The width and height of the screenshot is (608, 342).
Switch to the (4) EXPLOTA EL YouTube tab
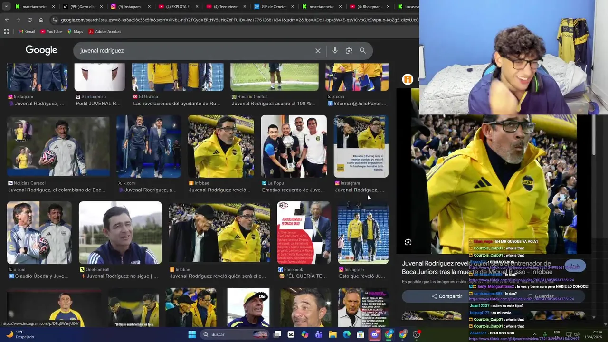tap(178, 7)
